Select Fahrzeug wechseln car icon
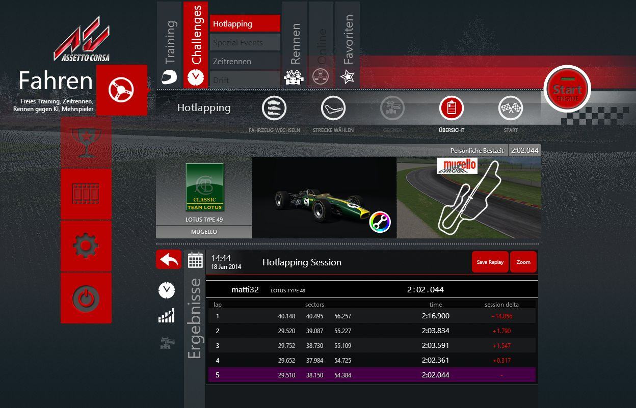 click(x=274, y=108)
